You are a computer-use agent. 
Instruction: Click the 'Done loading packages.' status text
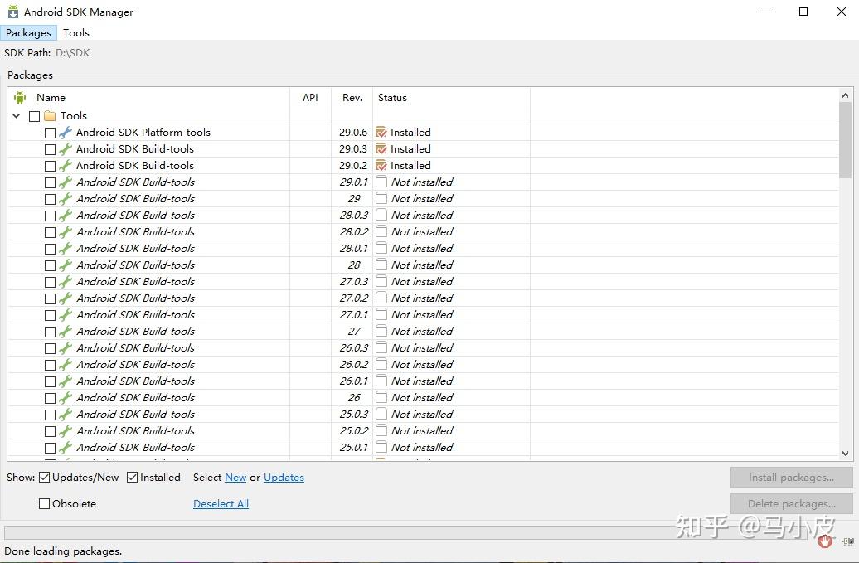point(63,551)
